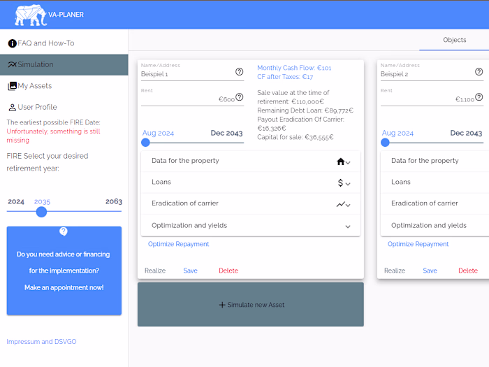Click the help icon beside €1,100 rent
The image size is (489, 367).
(479, 97)
